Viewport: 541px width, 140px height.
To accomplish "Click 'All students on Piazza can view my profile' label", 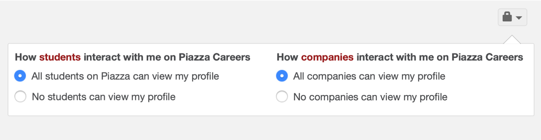I will pyautogui.click(x=125, y=76).
